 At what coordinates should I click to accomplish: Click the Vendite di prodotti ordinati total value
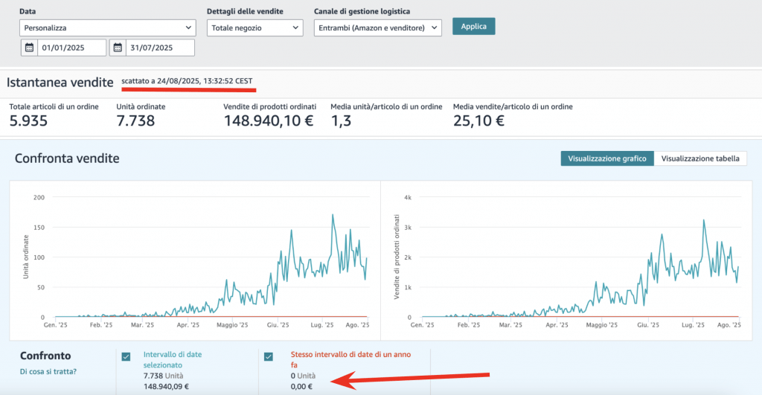tap(268, 121)
